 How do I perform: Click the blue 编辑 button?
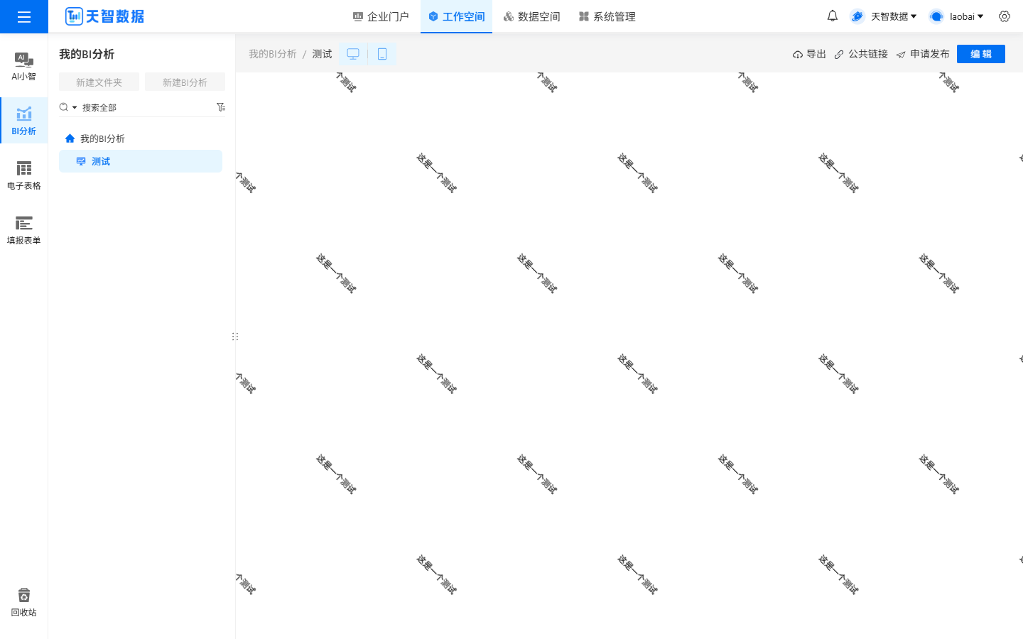[981, 54]
